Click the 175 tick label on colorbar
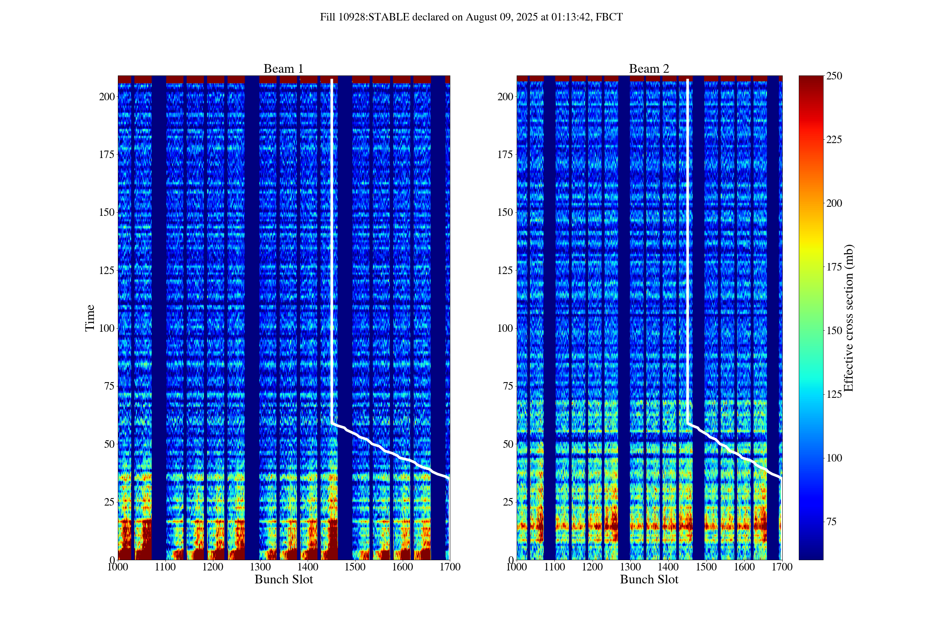Screen dimensions: 943x629 834,267
